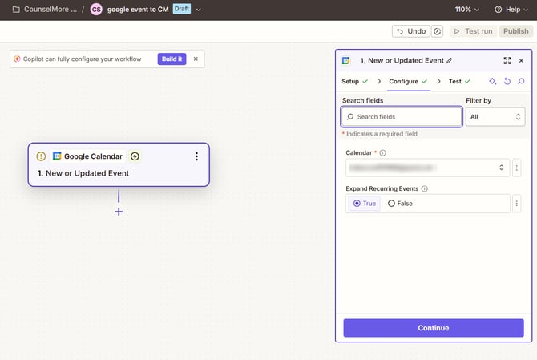Open the 110% zoom dropdown
Image resolution: width=537 pixels, height=360 pixels.
pyautogui.click(x=466, y=10)
